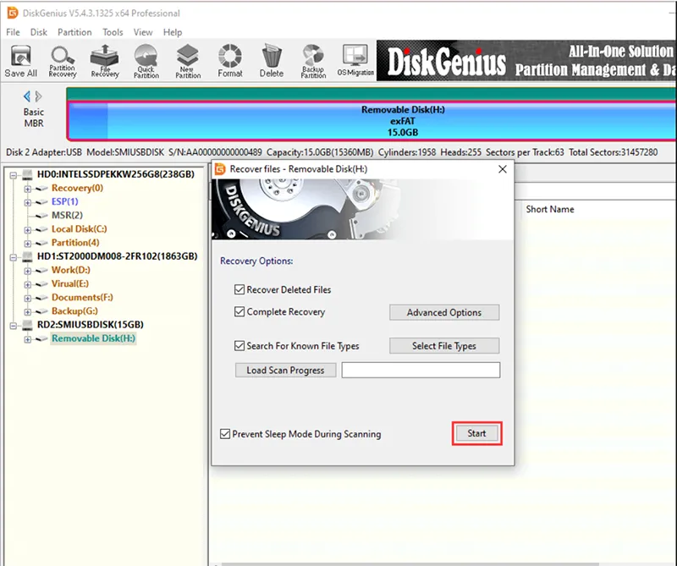
Task: Click the Select File Types button
Action: pos(443,345)
